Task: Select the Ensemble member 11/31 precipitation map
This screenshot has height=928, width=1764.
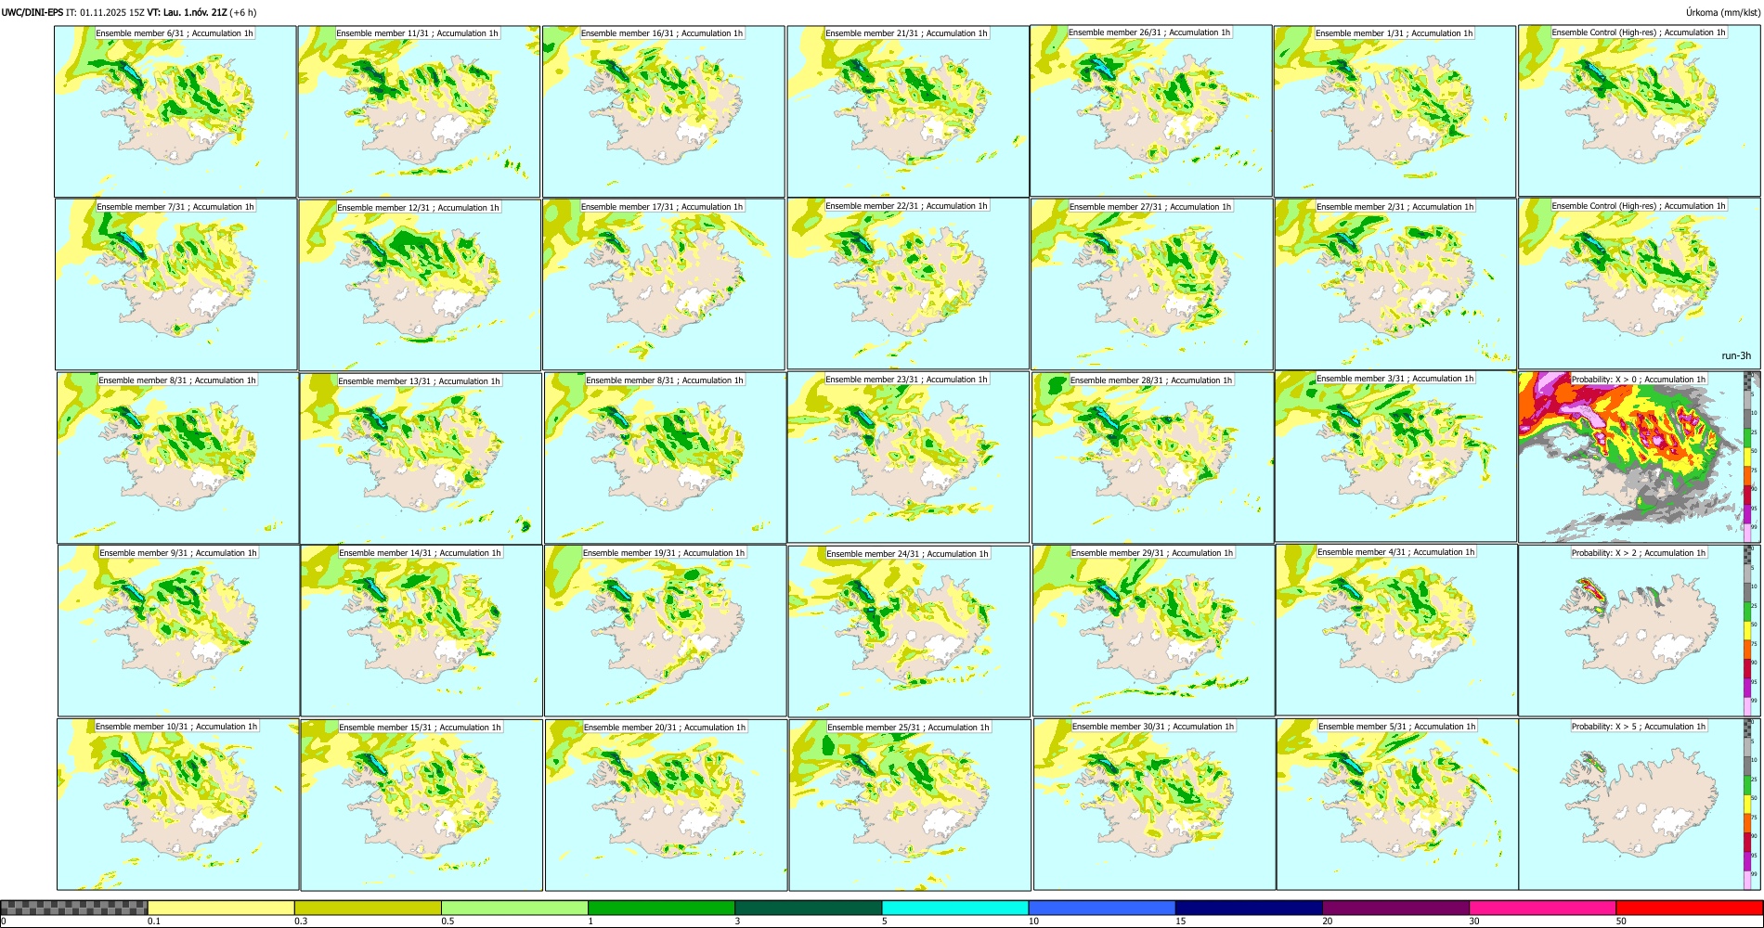Action: point(419,111)
